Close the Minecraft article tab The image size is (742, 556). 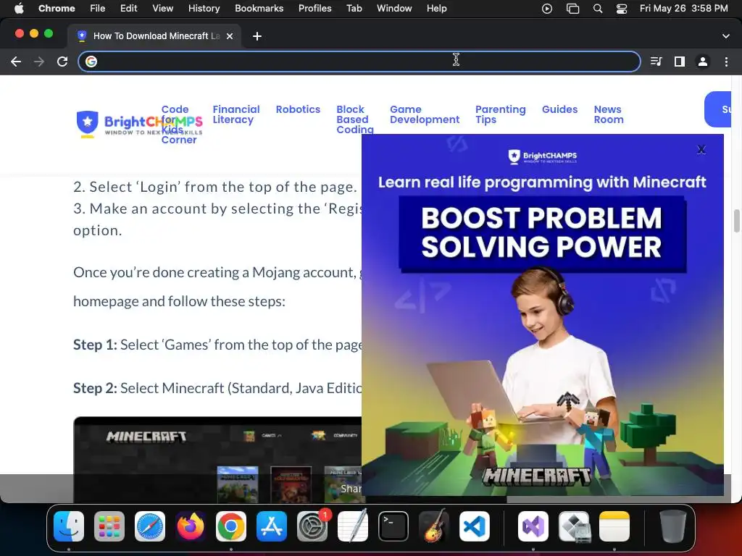point(230,36)
